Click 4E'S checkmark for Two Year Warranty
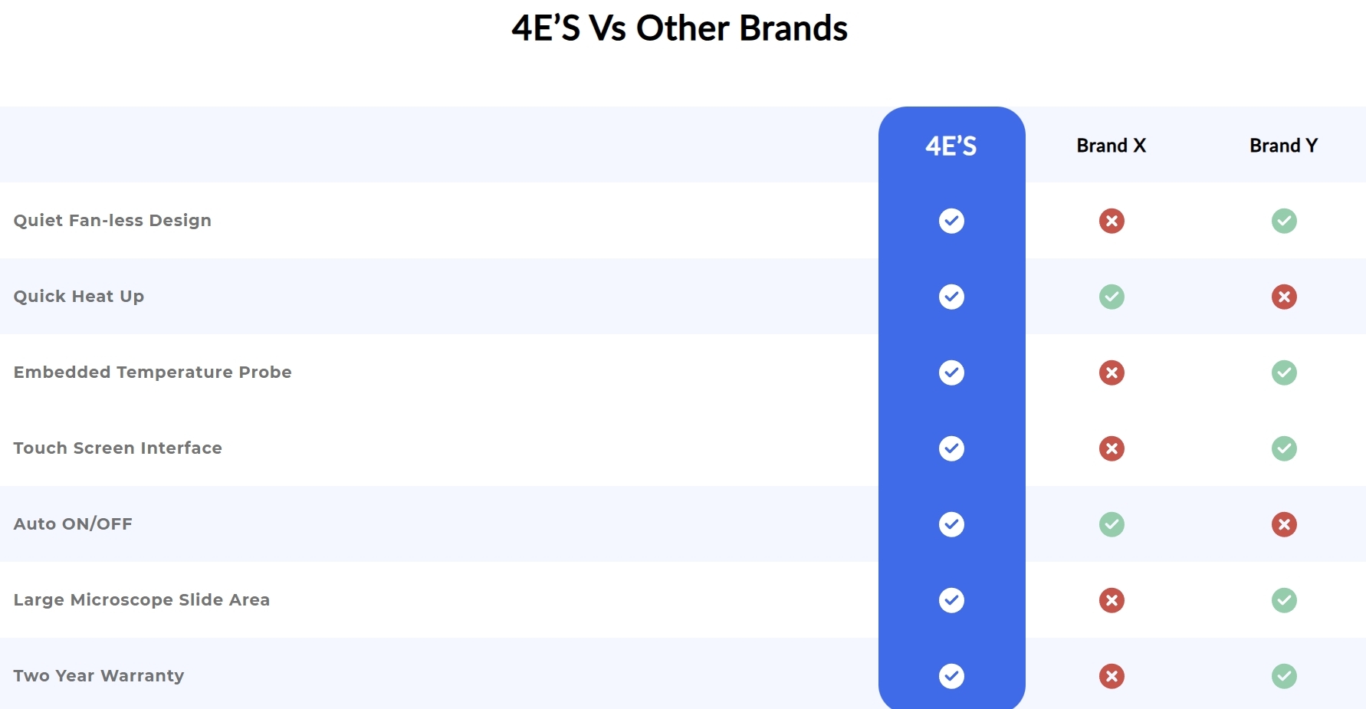Image resolution: width=1366 pixels, height=709 pixels. (x=951, y=676)
